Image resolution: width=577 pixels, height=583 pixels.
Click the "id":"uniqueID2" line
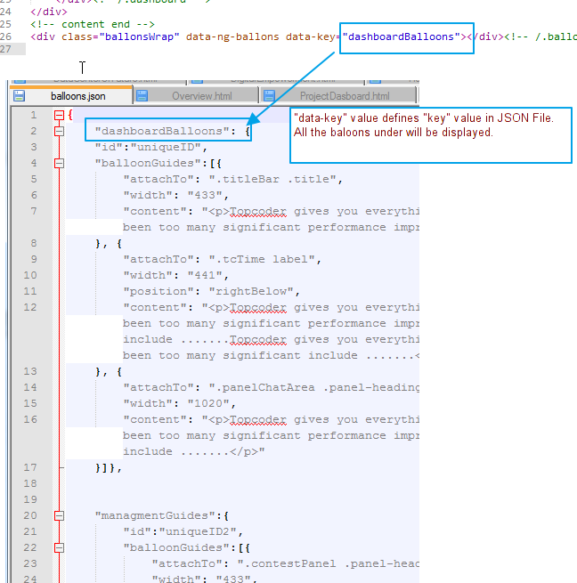coord(183,531)
